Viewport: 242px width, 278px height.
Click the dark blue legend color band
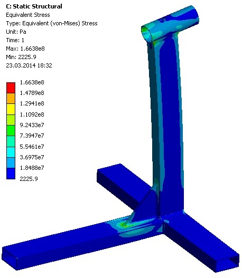[x=11, y=174]
